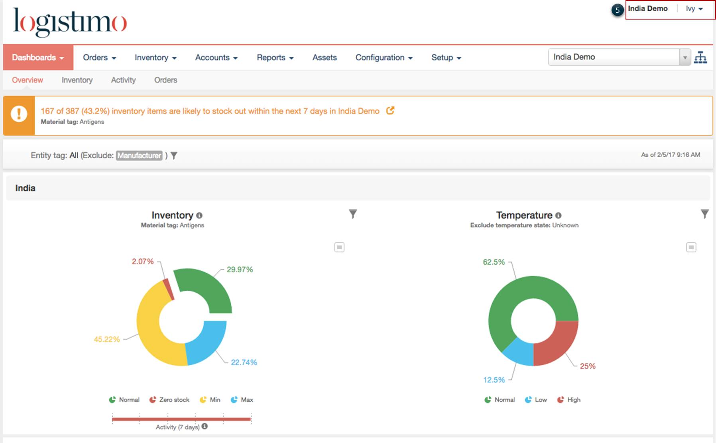This screenshot has width=716, height=443.
Task: Click the Material tag: Antigens alert text
Action: pyautogui.click(x=72, y=122)
